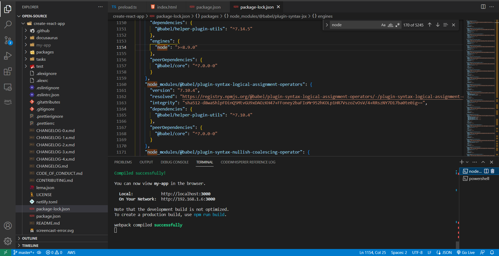Viewport: 499px width, 256px height.
Task: Create a new terminal with plus icon
Action: (x=462, y=162)
